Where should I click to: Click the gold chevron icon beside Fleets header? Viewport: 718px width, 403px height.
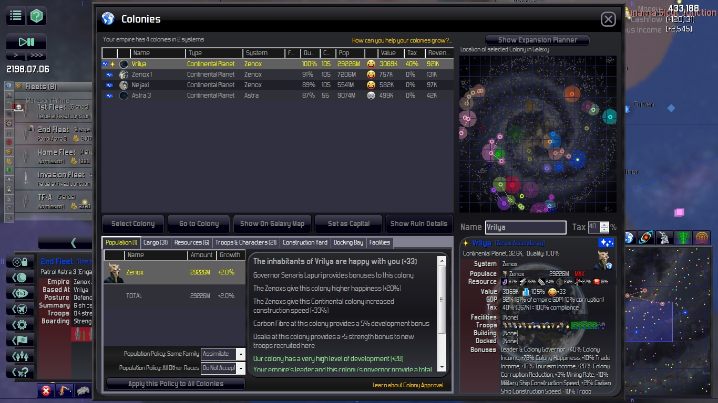point(19,86)
